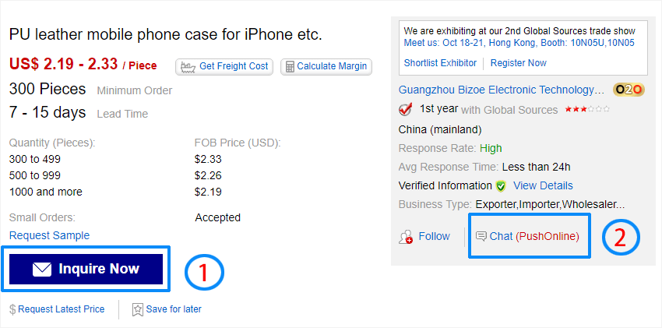
Task: Click the envelope icon in Inquire Now
Action: (42, 270)
